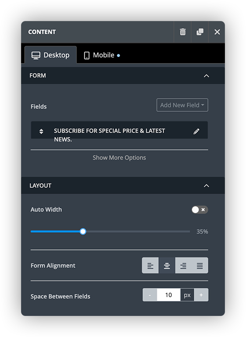Click the Space Between Fields value input
This screenshot has height=337, width=246.
pos(168,295)
